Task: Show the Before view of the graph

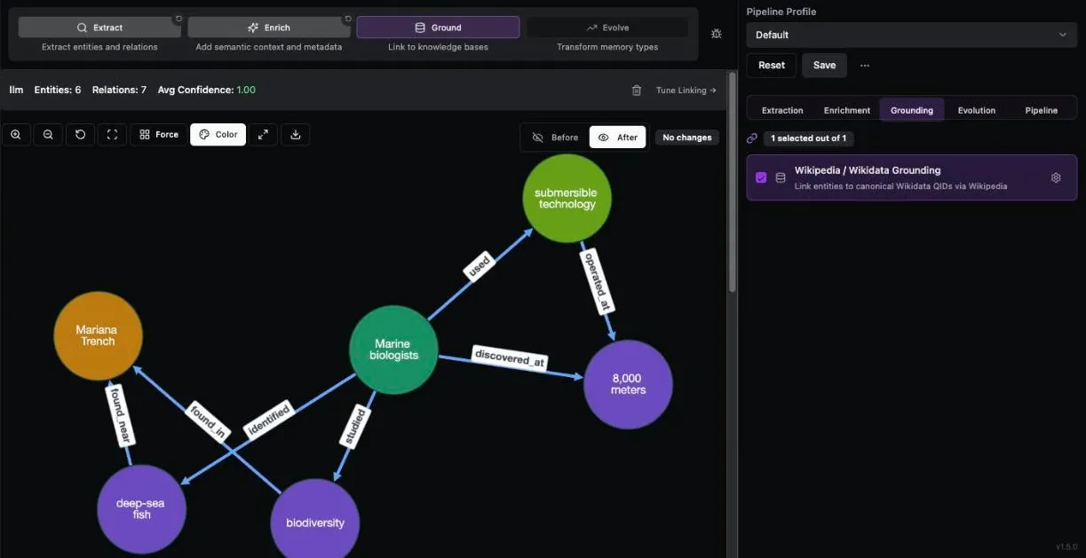Action: (x=555, y=138)
